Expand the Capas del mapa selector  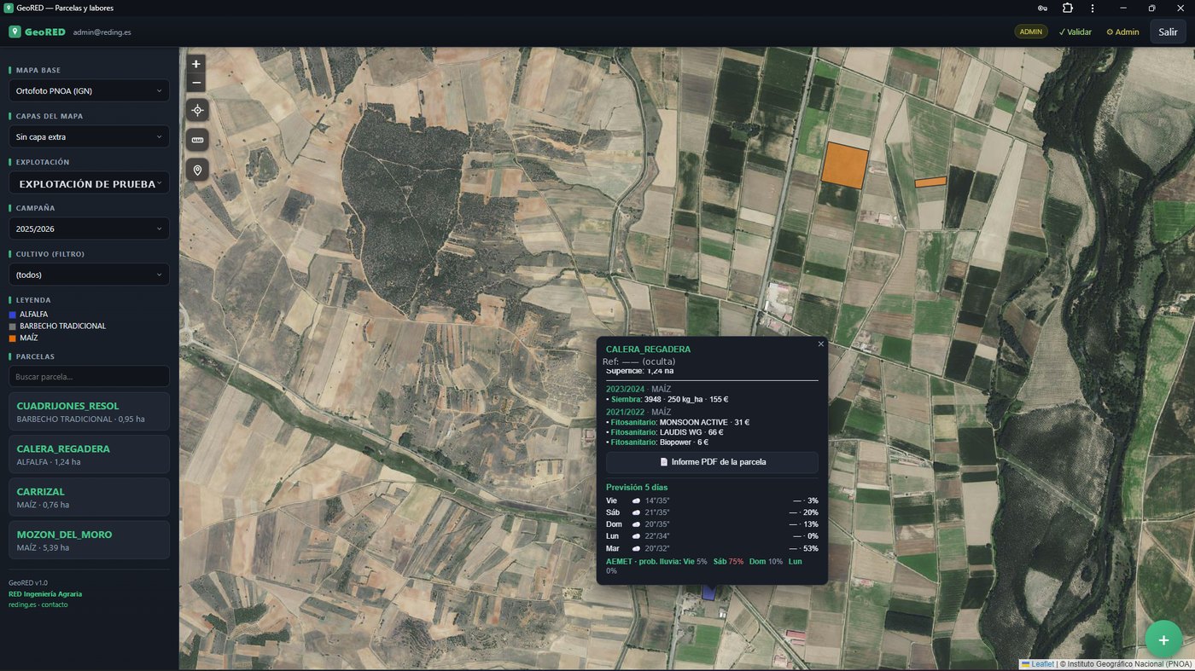pos(89,136)
